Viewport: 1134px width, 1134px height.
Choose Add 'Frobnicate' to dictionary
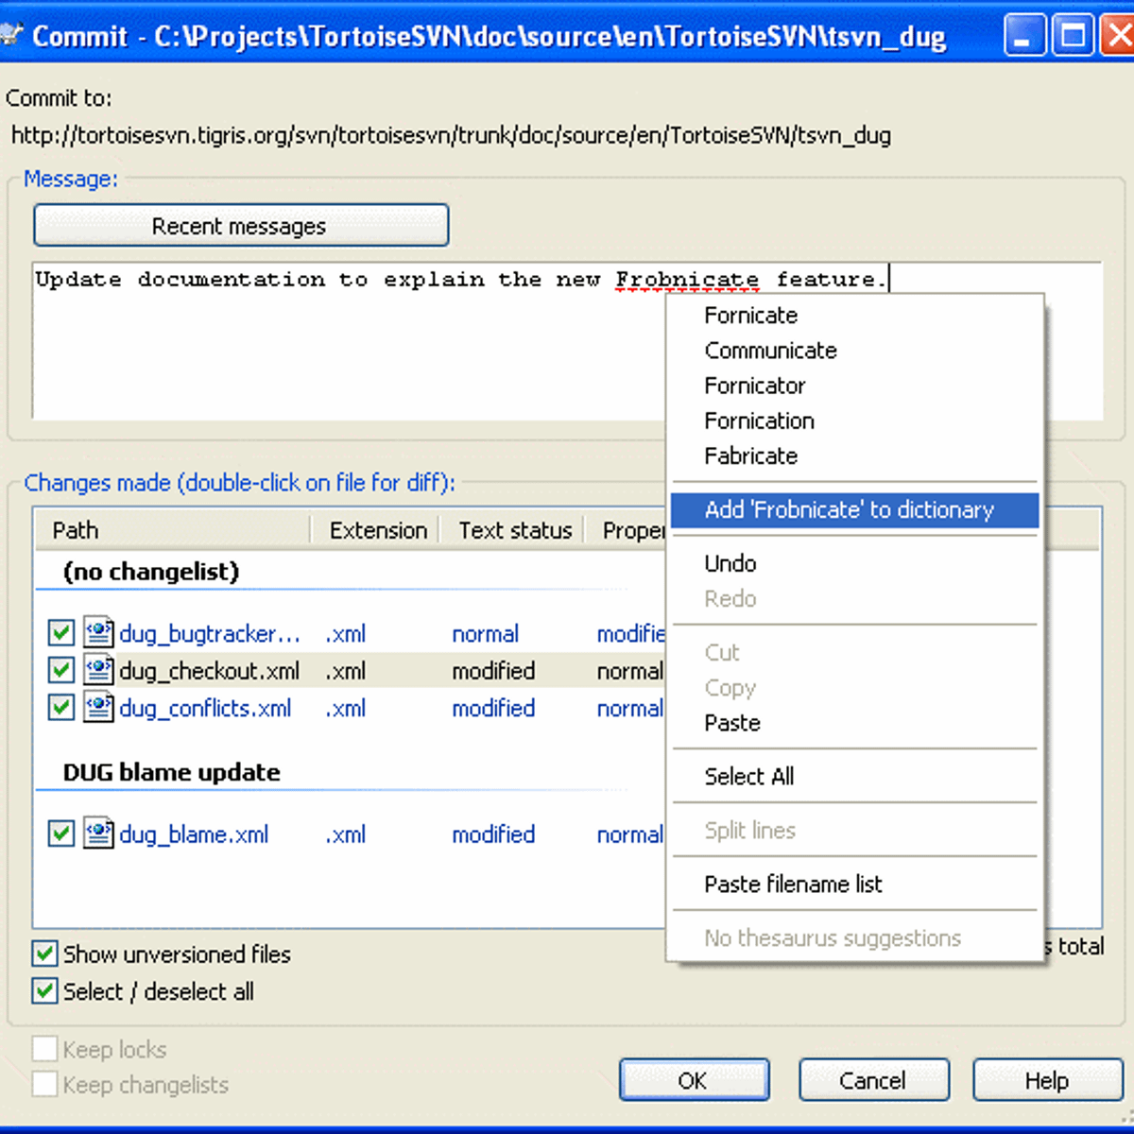click(x=849, y=510)
